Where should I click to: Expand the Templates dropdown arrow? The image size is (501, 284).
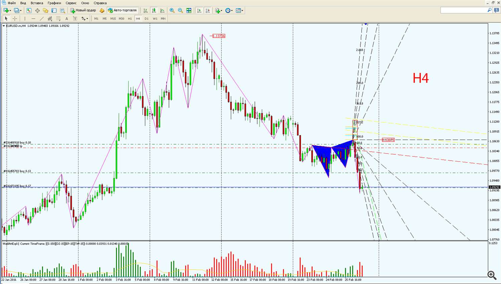[x=242, y=11]
